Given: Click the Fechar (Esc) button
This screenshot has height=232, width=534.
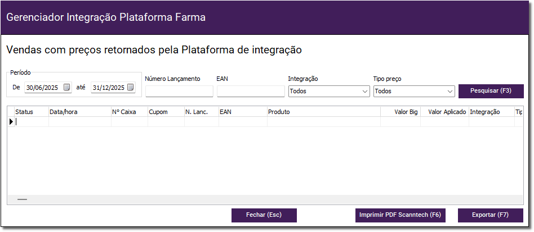Looking at the screenshot, I should click(x=264, y=215).
